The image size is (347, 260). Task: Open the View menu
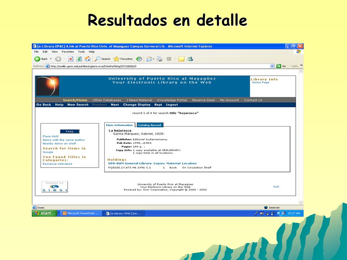(x=55, y=52)
